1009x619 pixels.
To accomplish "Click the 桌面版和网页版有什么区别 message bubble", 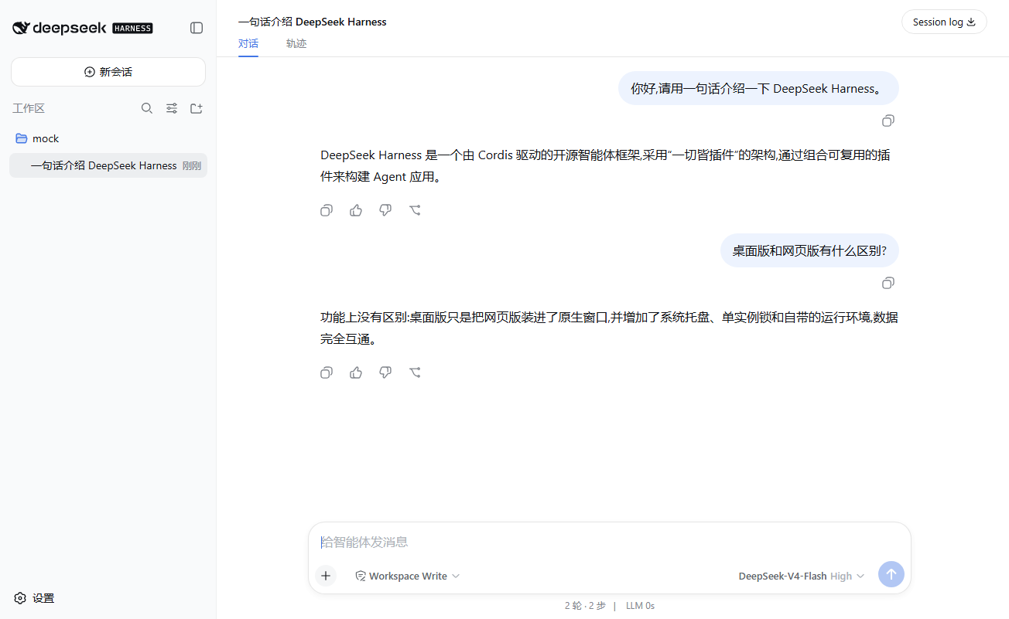I will [809, 250].
